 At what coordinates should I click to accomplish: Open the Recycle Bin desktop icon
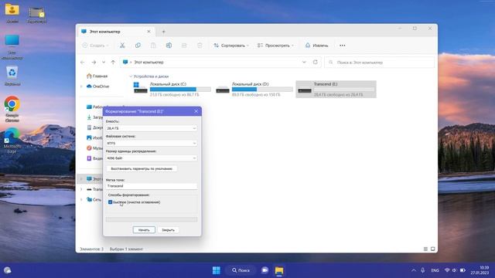tap(12, 76)
